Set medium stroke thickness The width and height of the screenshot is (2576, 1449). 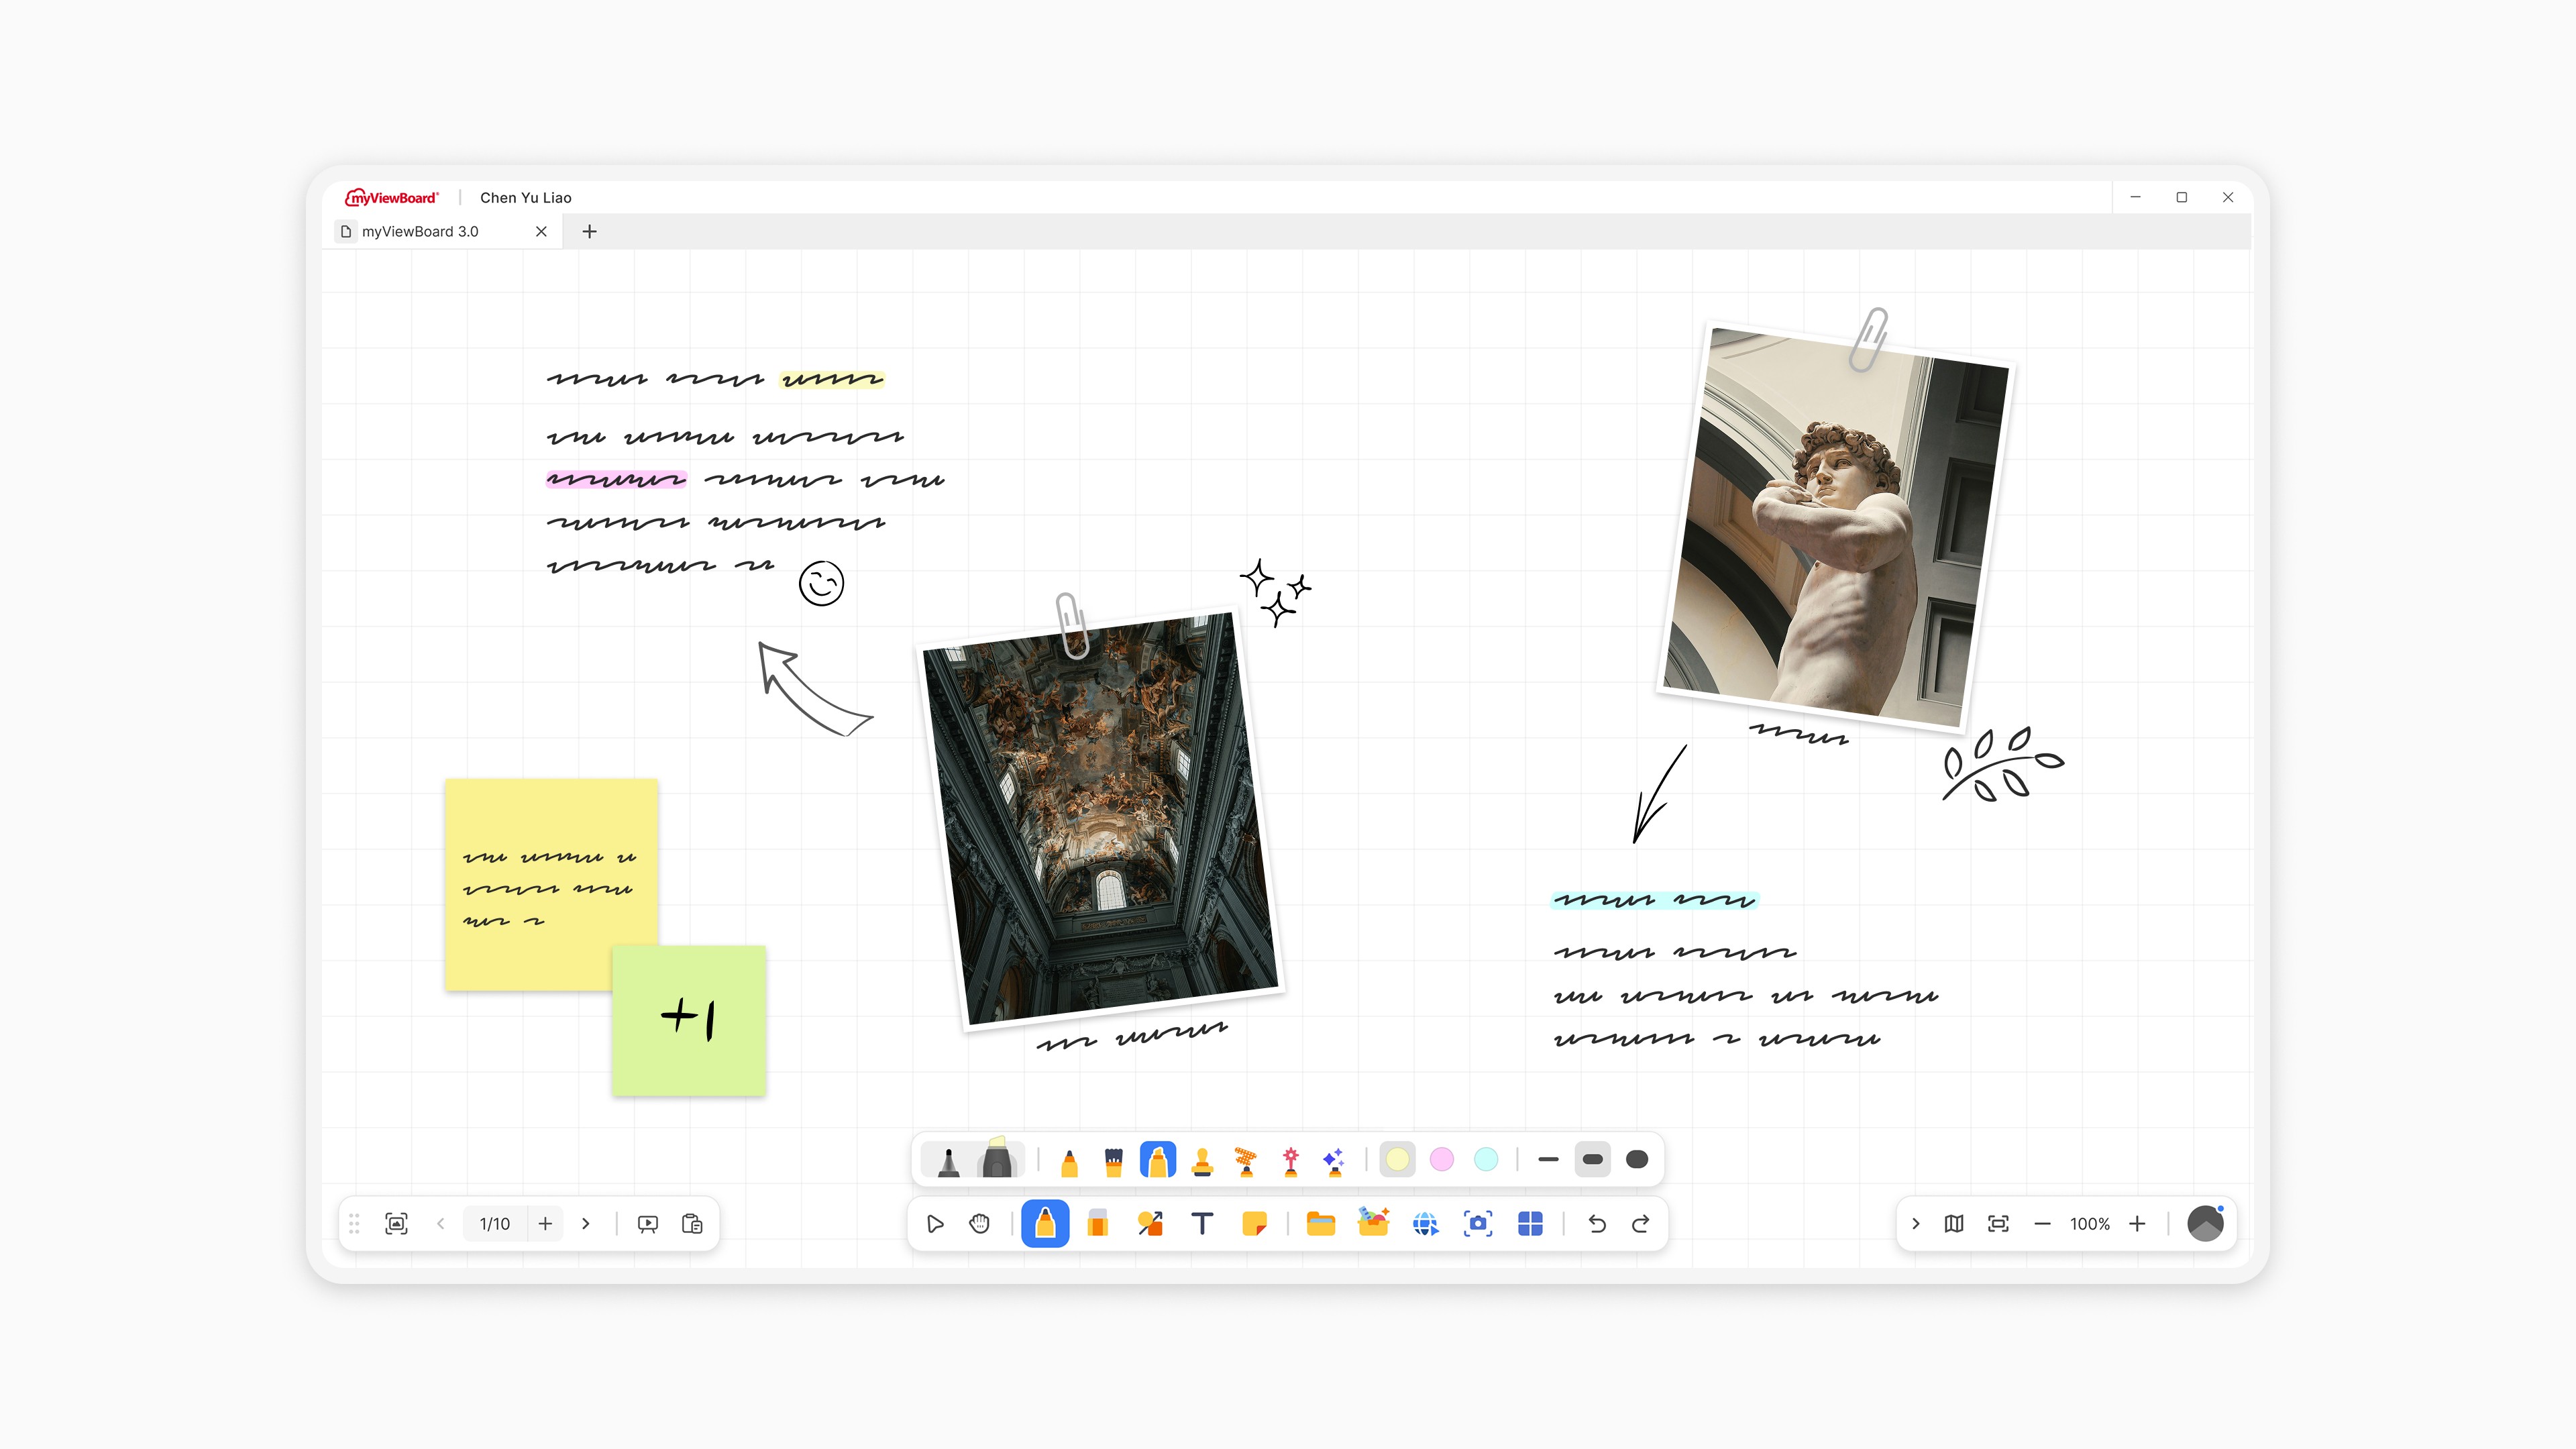[x=1593, y=1159]
